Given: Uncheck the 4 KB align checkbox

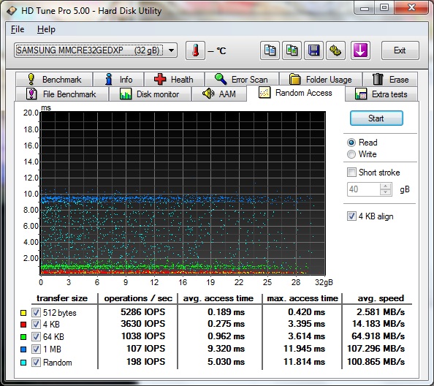Looking at the screenshot, I should 351,216.
